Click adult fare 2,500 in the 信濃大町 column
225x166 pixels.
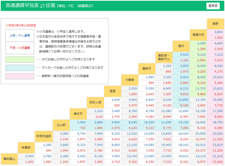pyautogui.click(x=201, y=43)
